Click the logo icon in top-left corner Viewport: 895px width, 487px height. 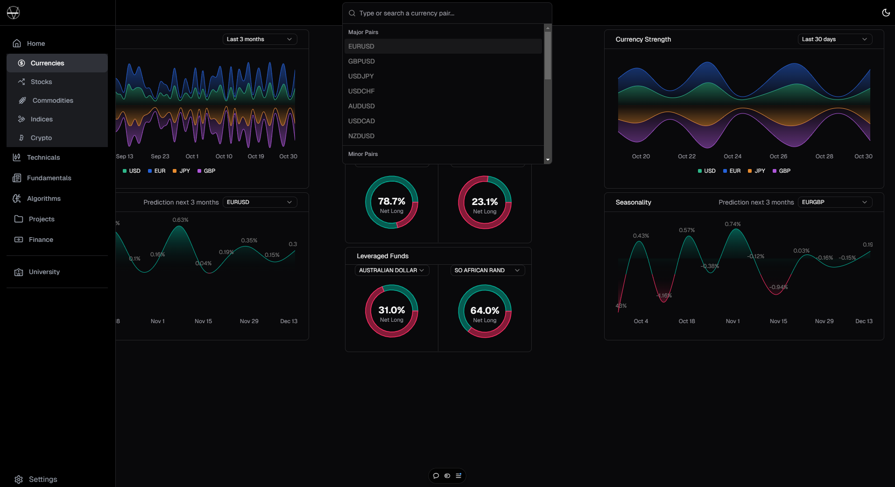tap(14, 13)
